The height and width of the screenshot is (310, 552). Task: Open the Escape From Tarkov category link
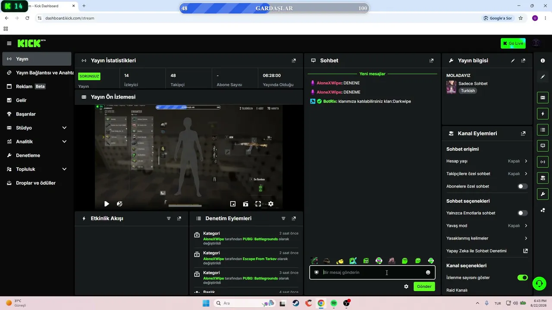click(x=260, y=259)
